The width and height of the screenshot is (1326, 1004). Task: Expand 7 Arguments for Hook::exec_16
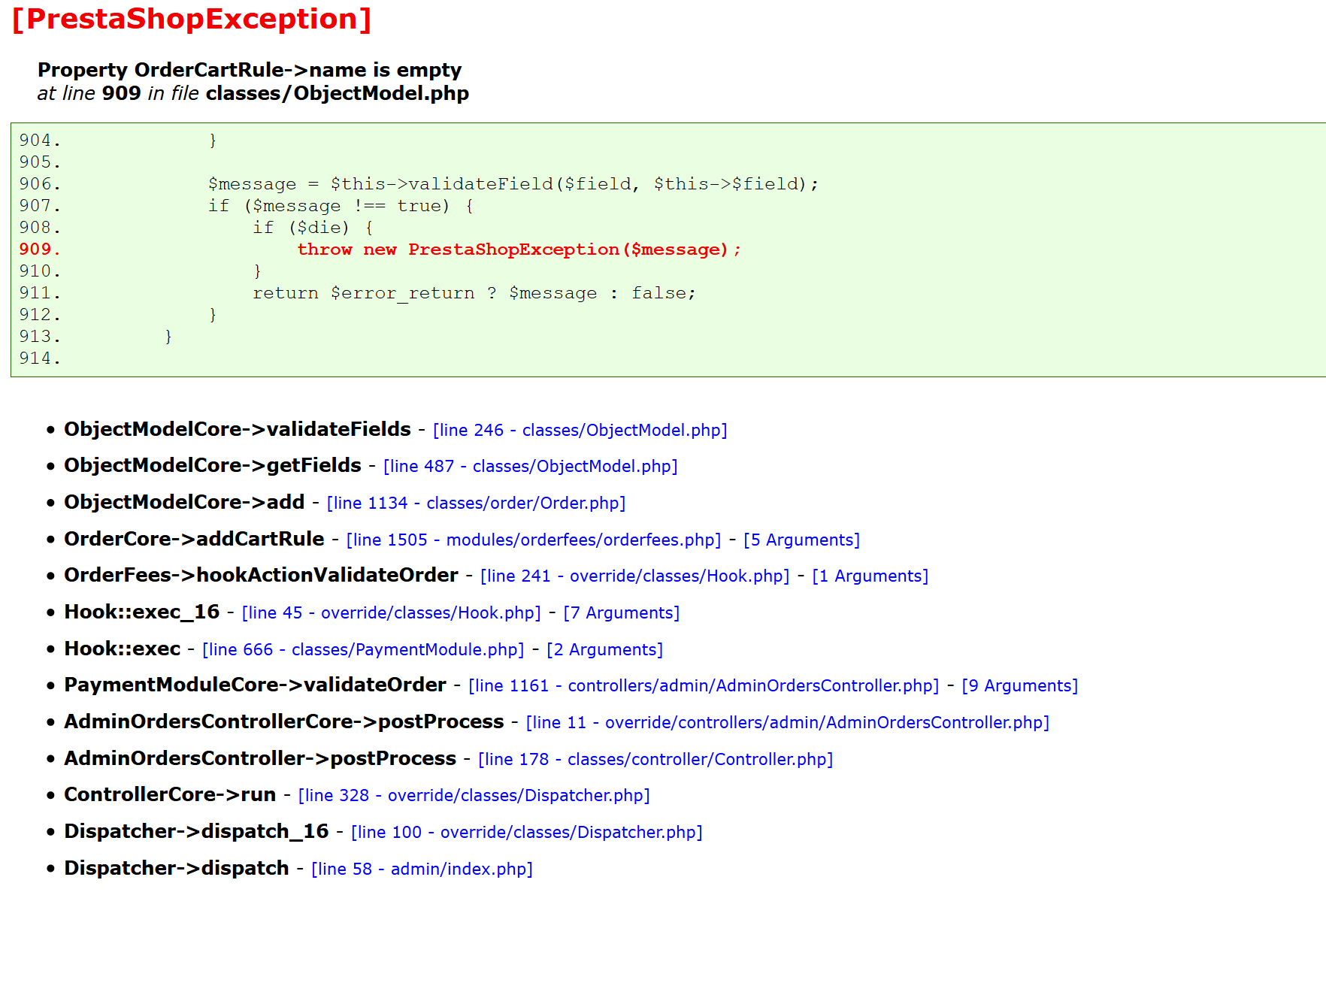(x=621, y=612)
